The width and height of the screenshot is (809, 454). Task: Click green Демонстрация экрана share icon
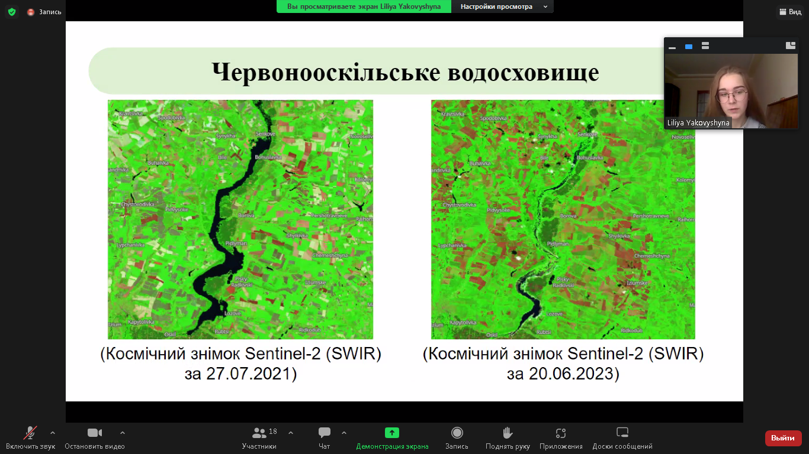pyautogui.click(x=392, y=433)
